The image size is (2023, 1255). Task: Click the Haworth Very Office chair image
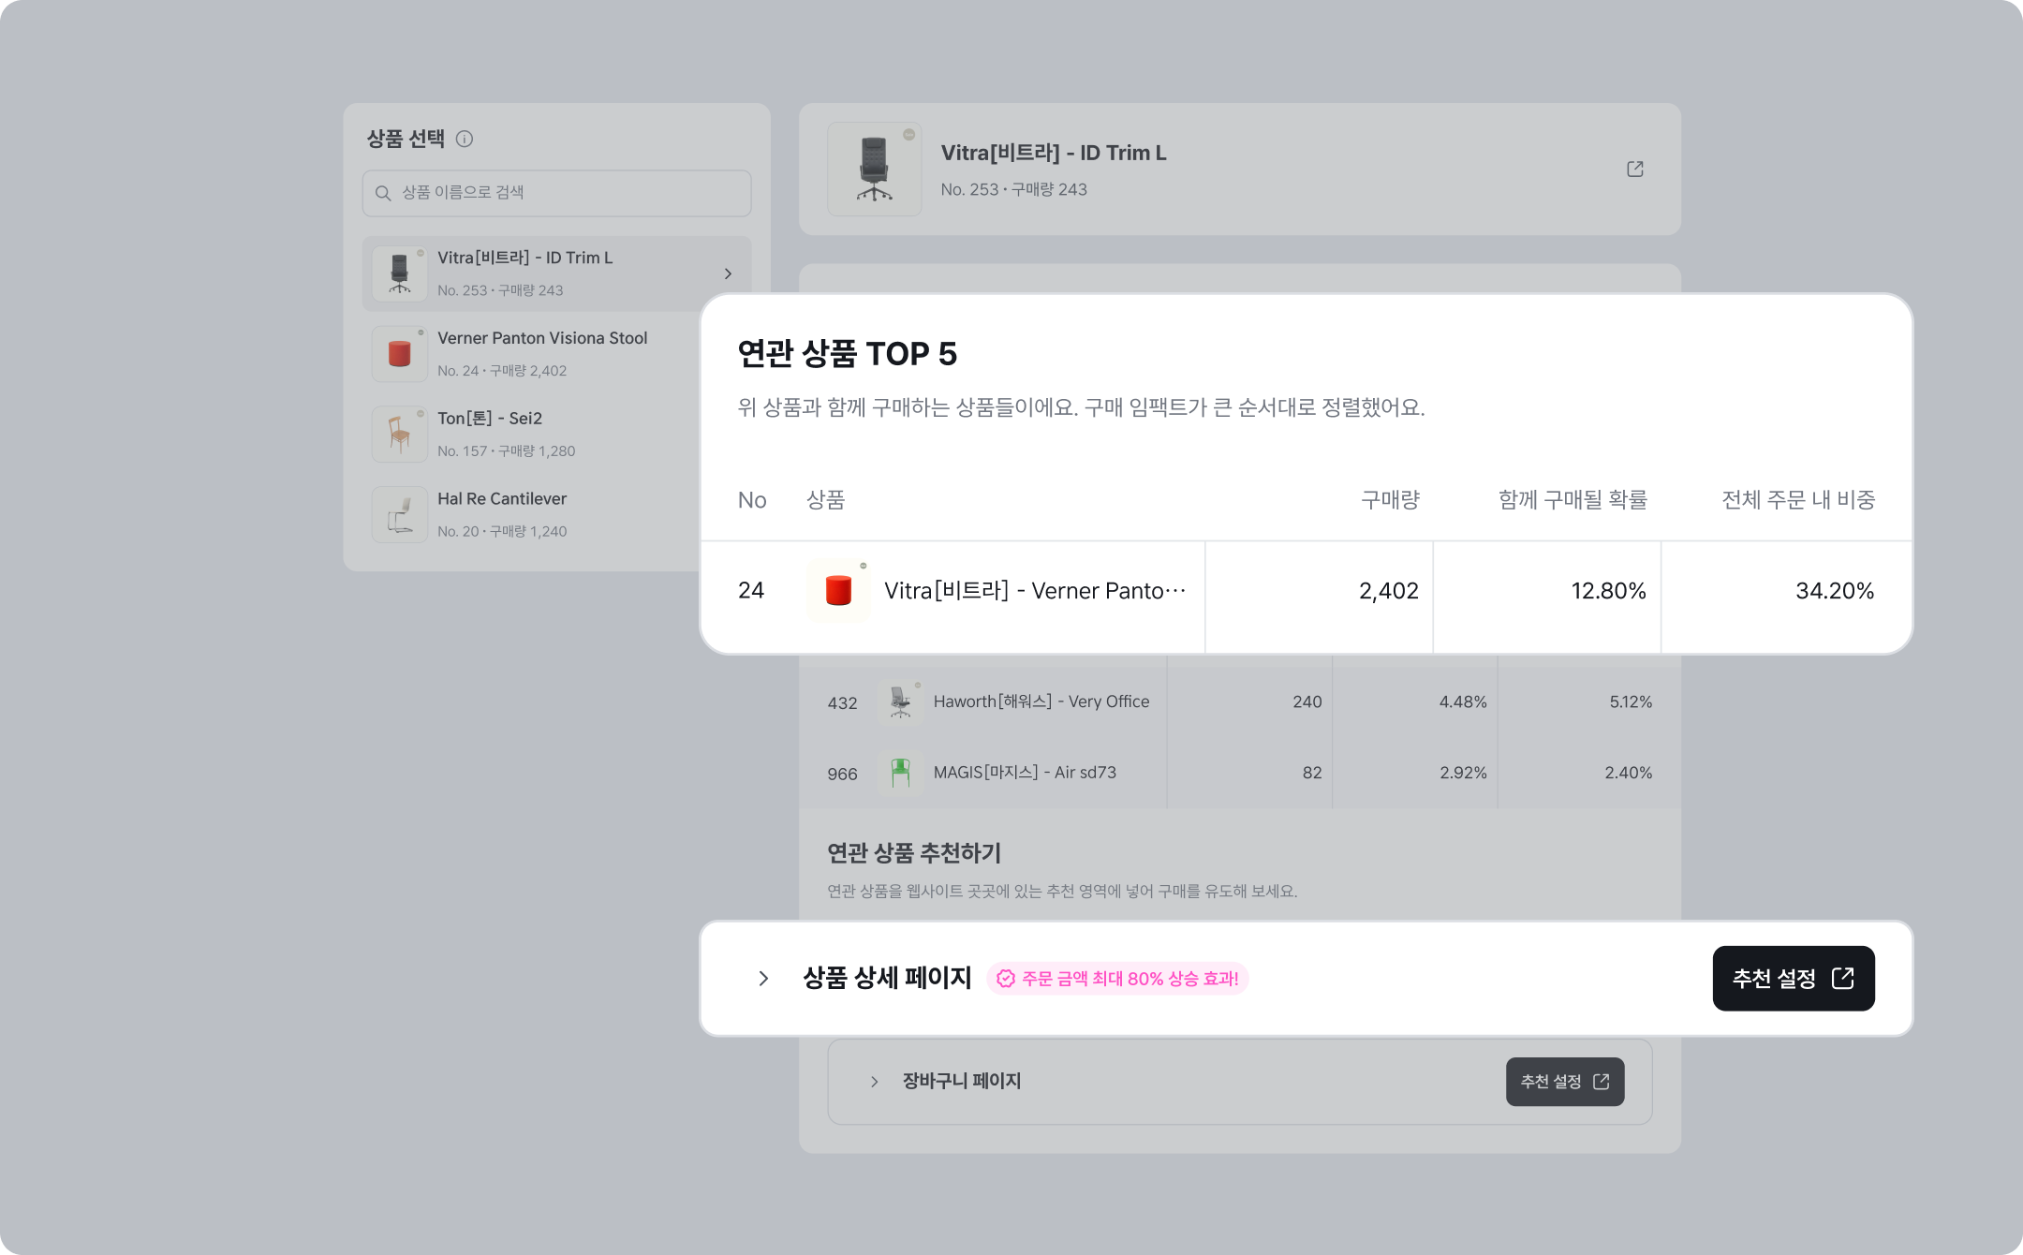(900, 701)
